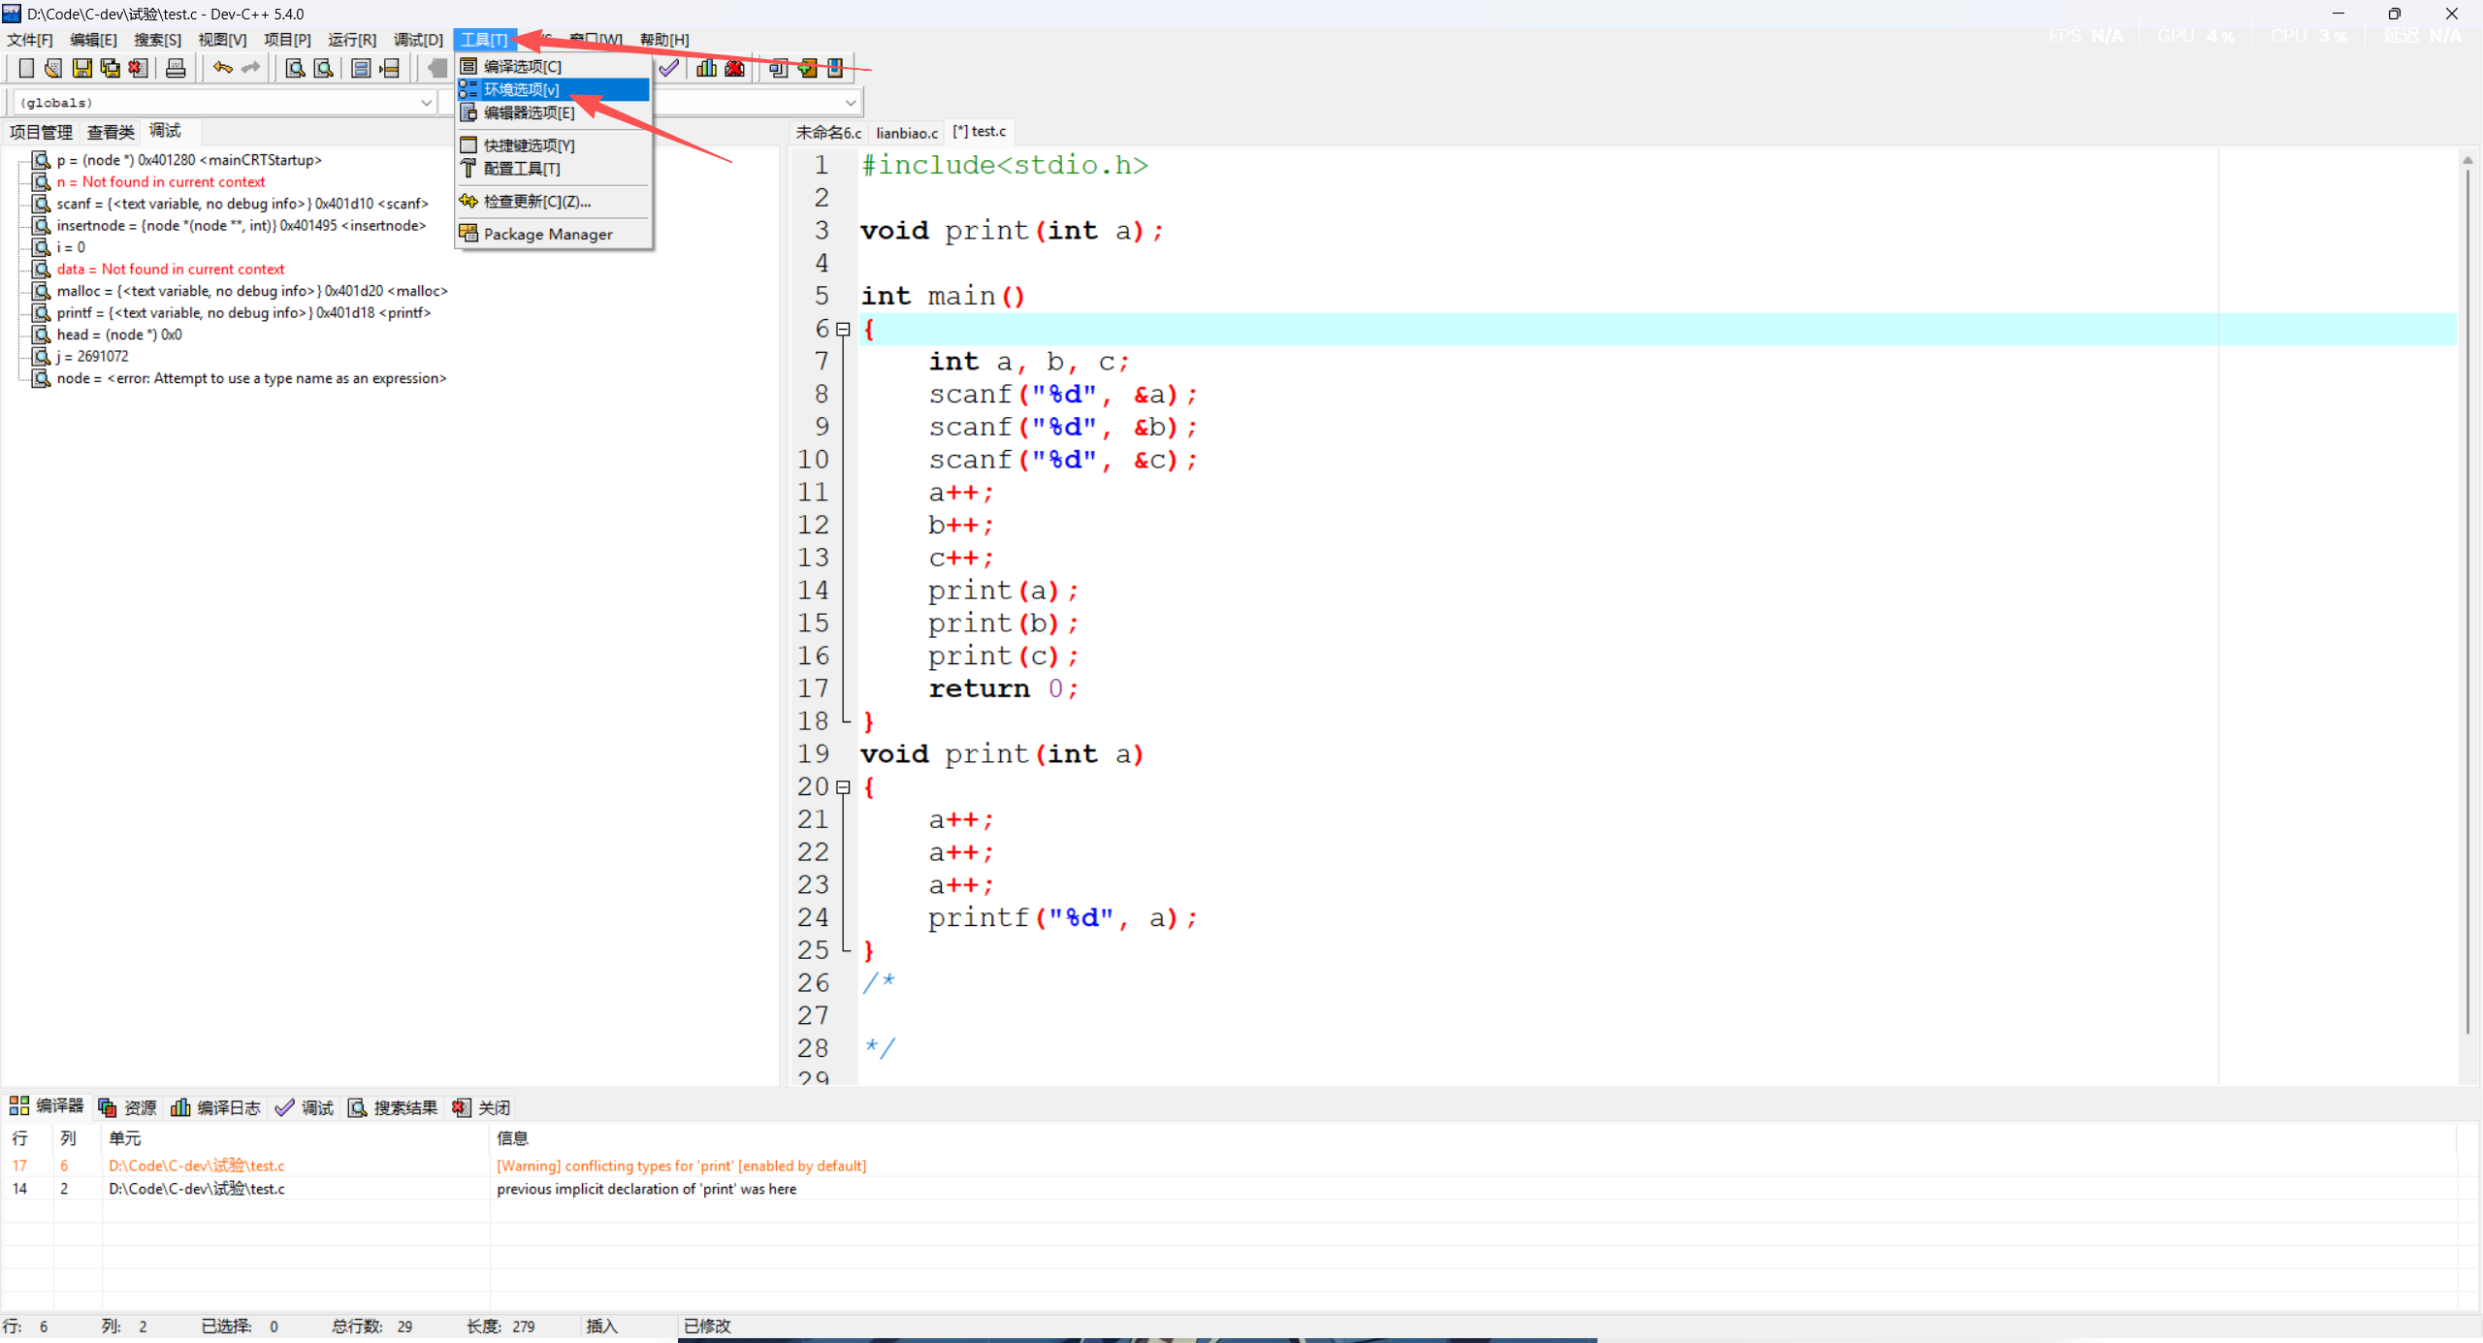Click the Add to project green plus icon
Screen dimensions: 2483x1343
click(807, 68)
